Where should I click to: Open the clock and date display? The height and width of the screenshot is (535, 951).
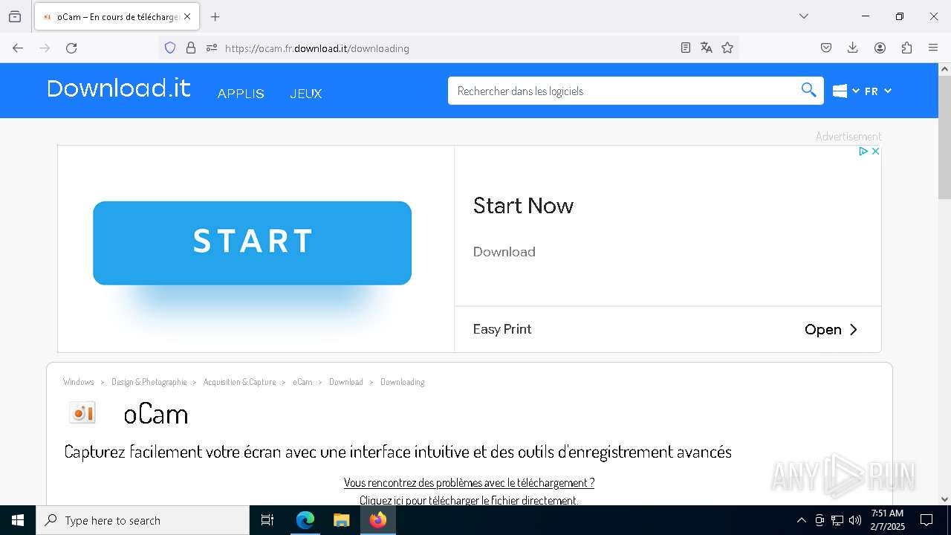(x=887, y=520)
